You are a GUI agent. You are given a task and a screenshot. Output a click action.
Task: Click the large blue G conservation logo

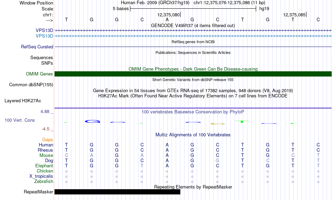tap(92, 121)
